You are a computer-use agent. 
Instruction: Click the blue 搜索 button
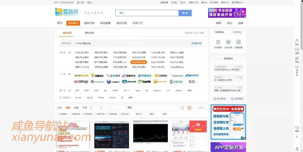[x=185, y=13]
